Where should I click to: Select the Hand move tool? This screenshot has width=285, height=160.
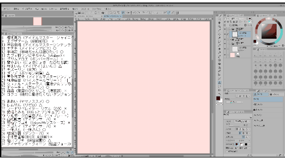[x=220, y=23]
